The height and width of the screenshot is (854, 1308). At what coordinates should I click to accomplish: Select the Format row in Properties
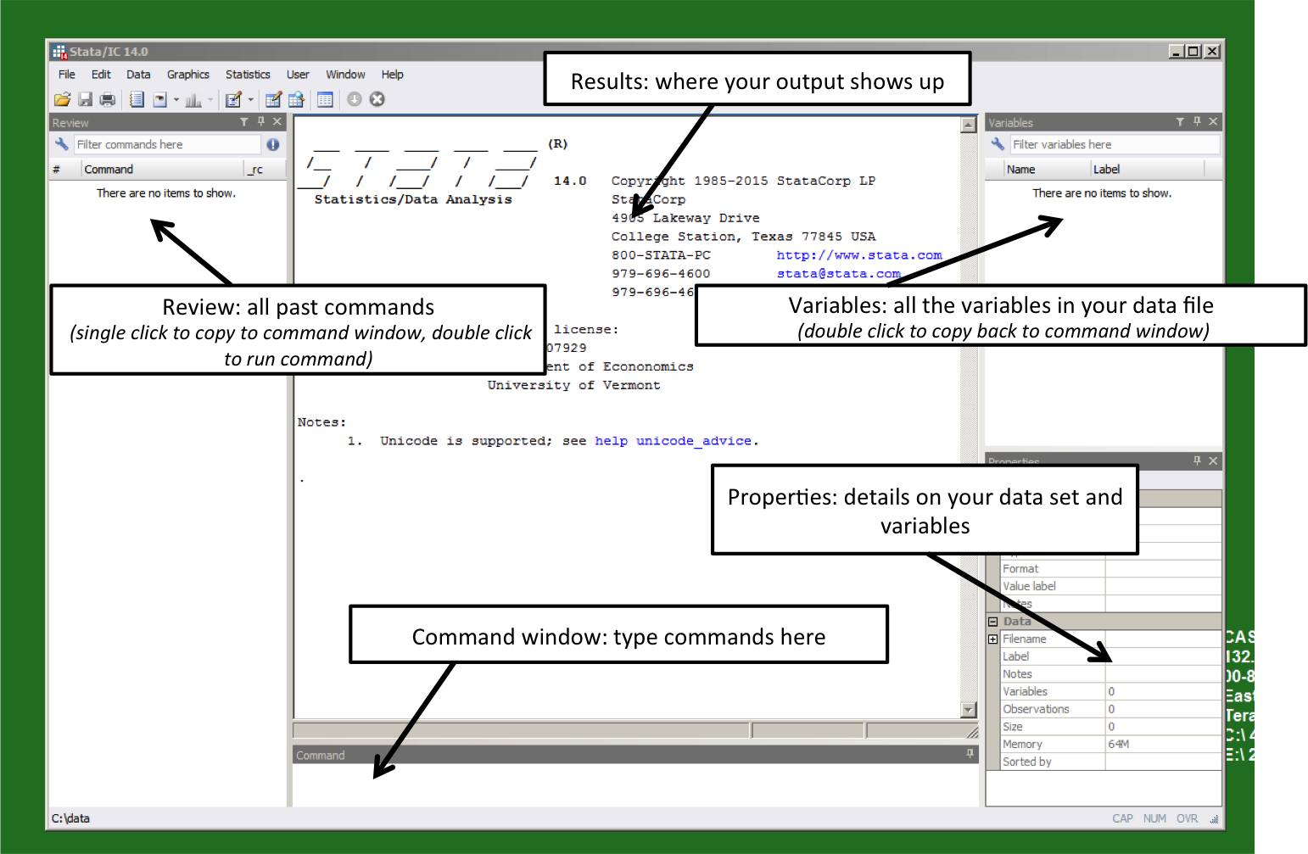coord(1110,569)
